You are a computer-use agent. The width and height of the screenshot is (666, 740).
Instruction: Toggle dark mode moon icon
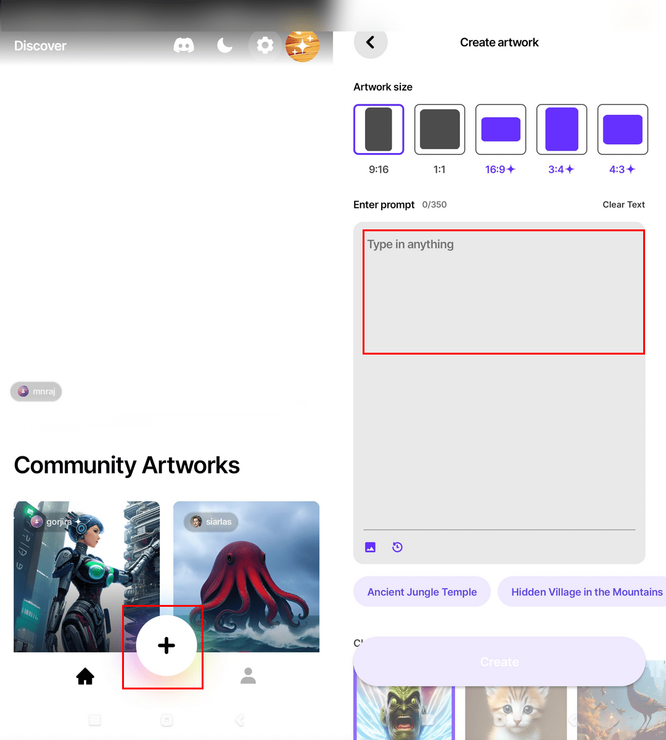tap(225, 46)
